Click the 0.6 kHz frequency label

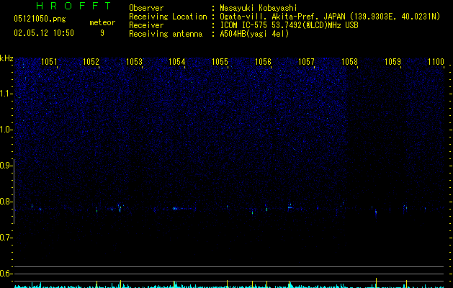coord(6,274)
